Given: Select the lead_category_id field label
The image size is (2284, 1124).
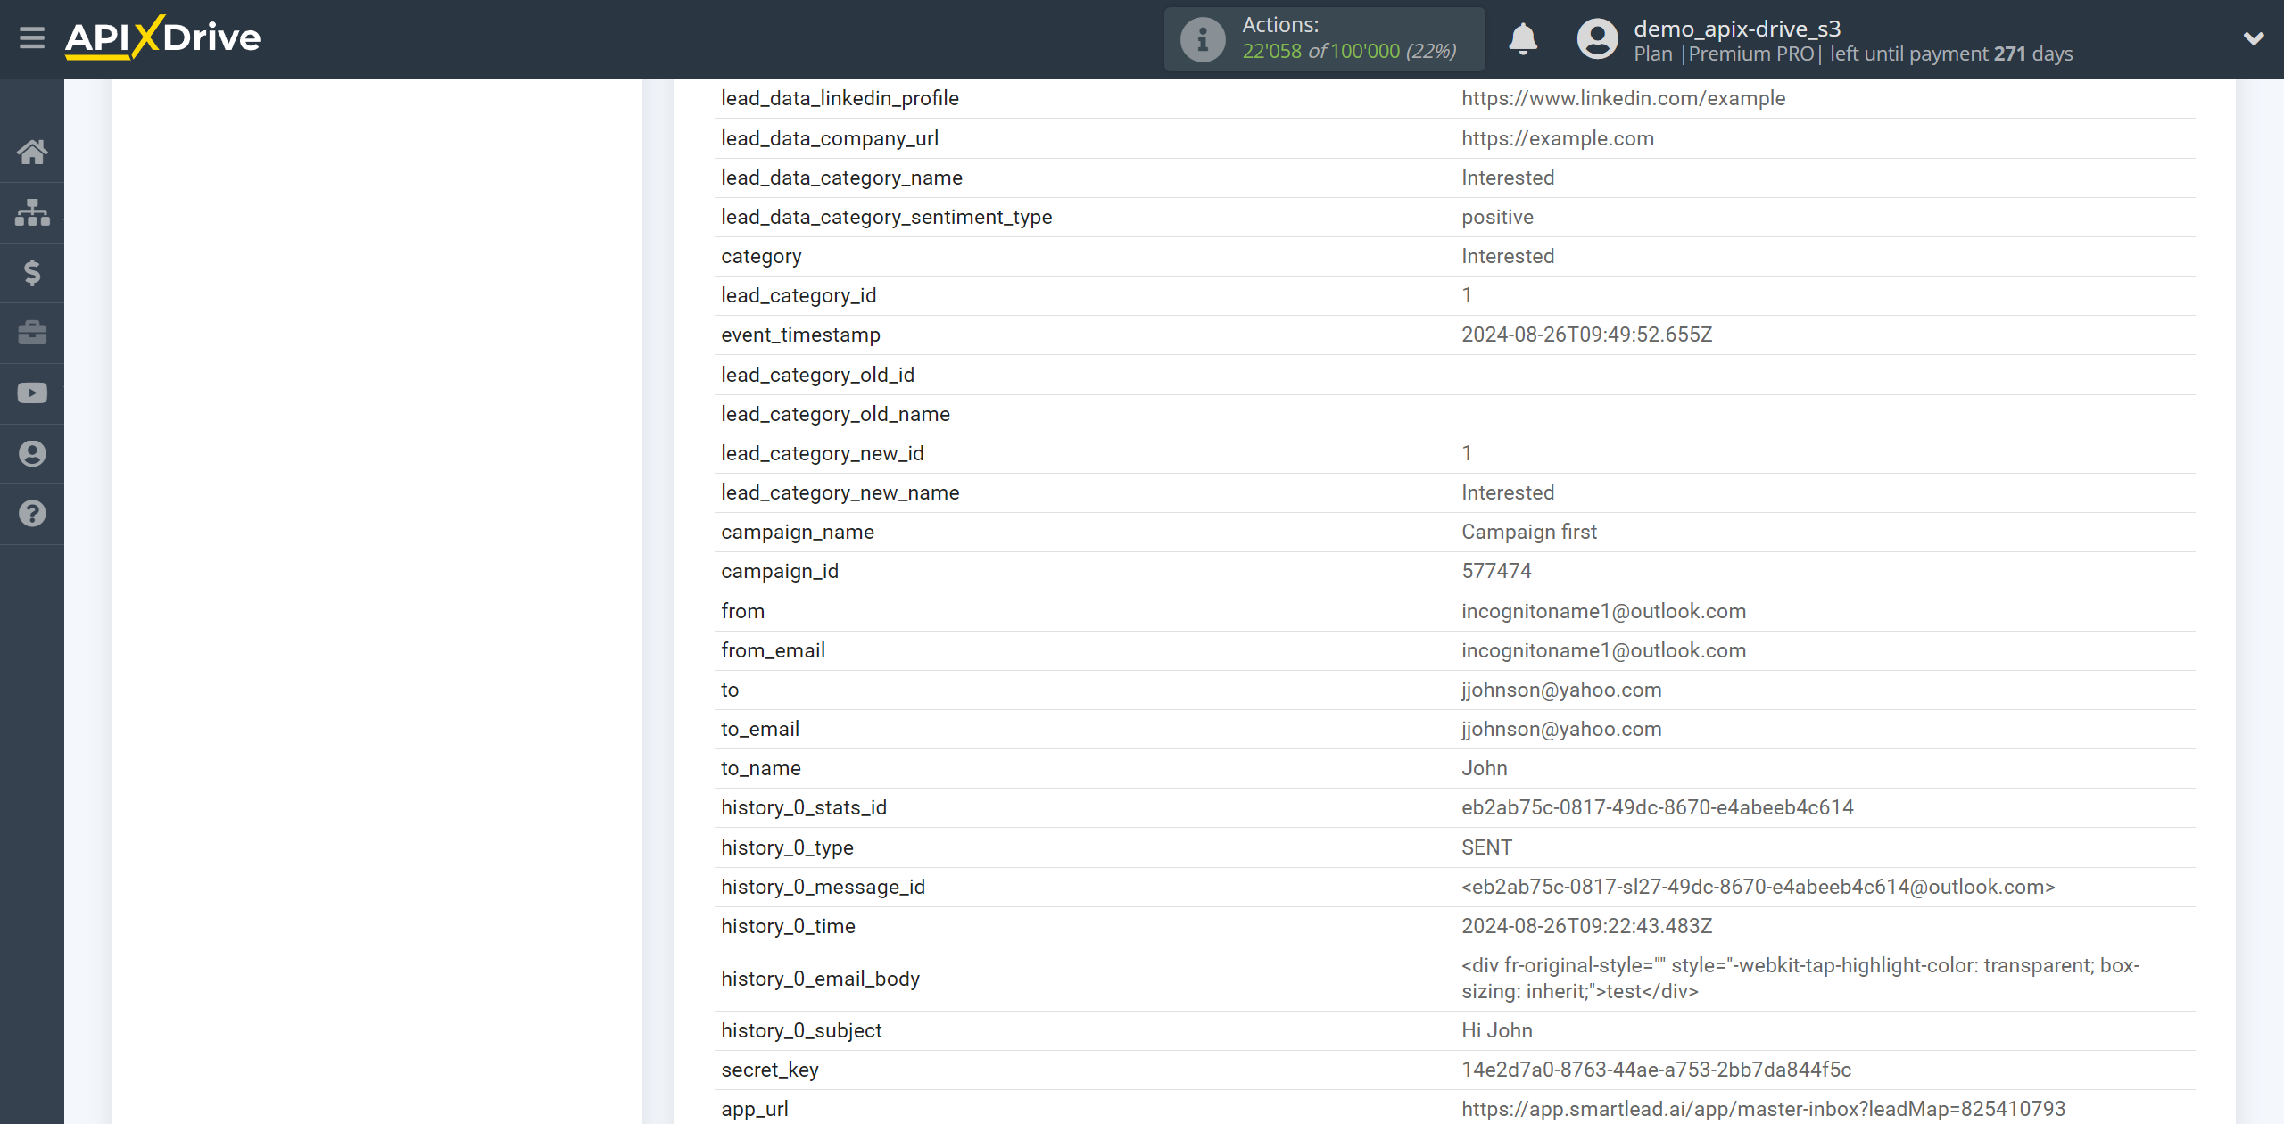Looking at the screenshot, I should pos(799,295).
